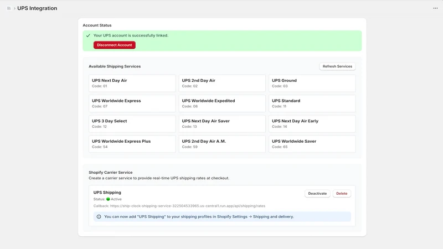Click the UPS Integration page title
The height and width of the screenshot is (249, 443).
[x=37, y=8]
